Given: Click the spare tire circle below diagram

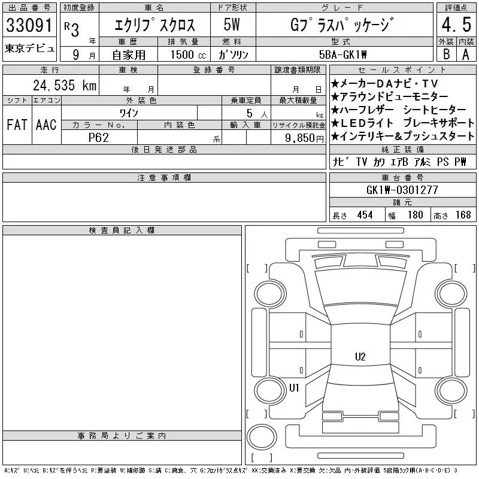Looking at the screenshot, I should [261, 437].
